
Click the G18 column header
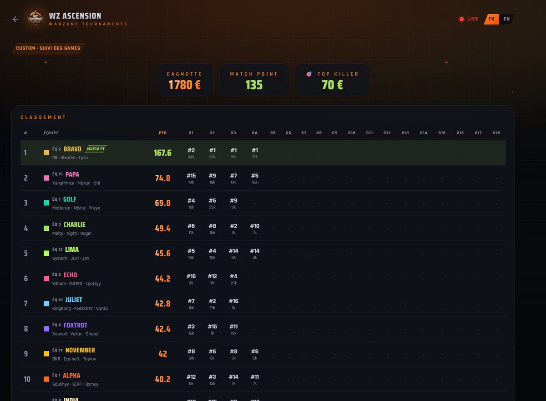tap(496, 133)
